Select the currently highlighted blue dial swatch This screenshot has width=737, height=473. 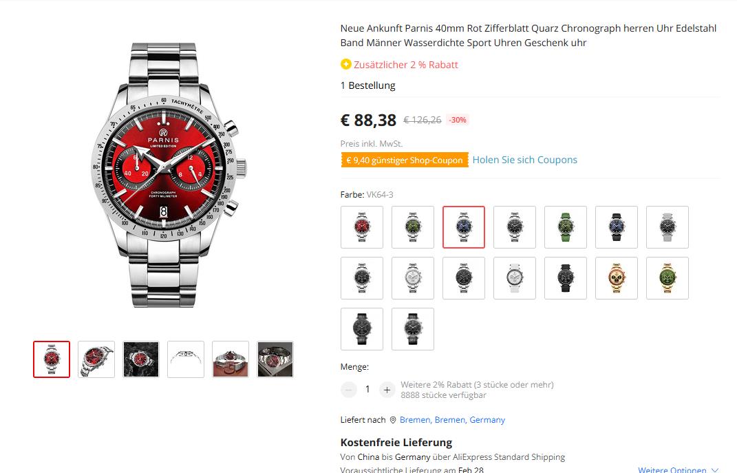pyautogui.click(x=463, y=227)
